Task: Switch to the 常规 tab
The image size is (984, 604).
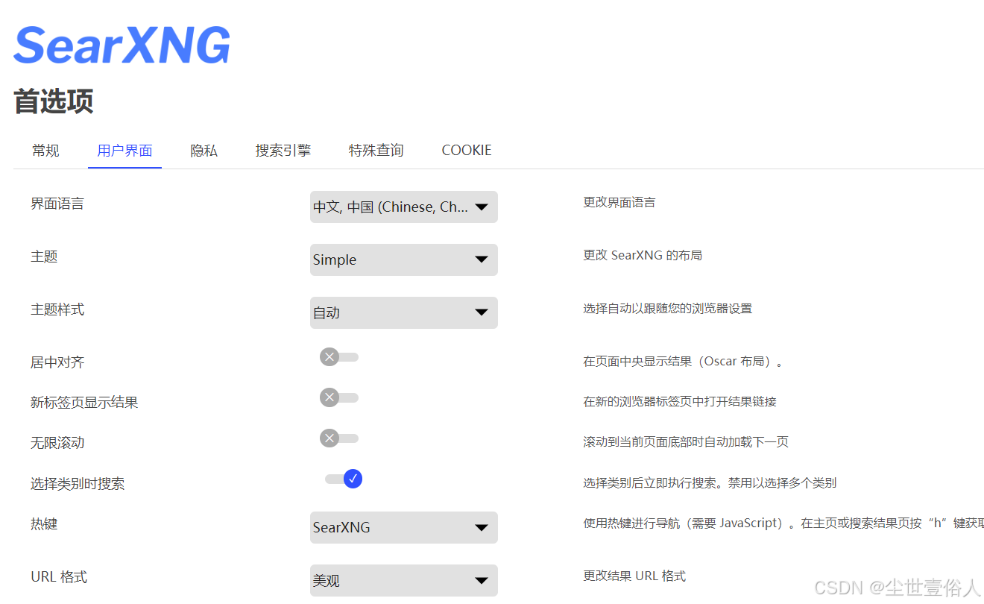Action: (45, 151)
